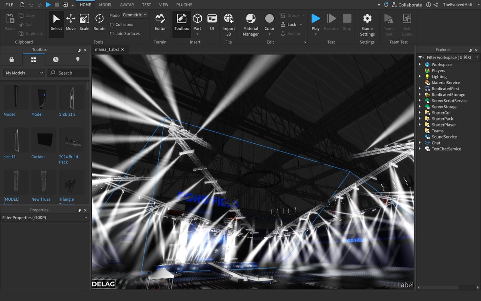This screenshot has width=481, height=301.
Task: Expand the StarterPlayer node
Action: (420, 125)
